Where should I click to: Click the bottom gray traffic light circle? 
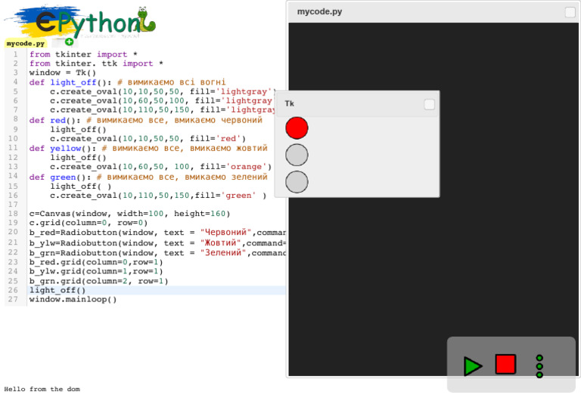point(297,182)
